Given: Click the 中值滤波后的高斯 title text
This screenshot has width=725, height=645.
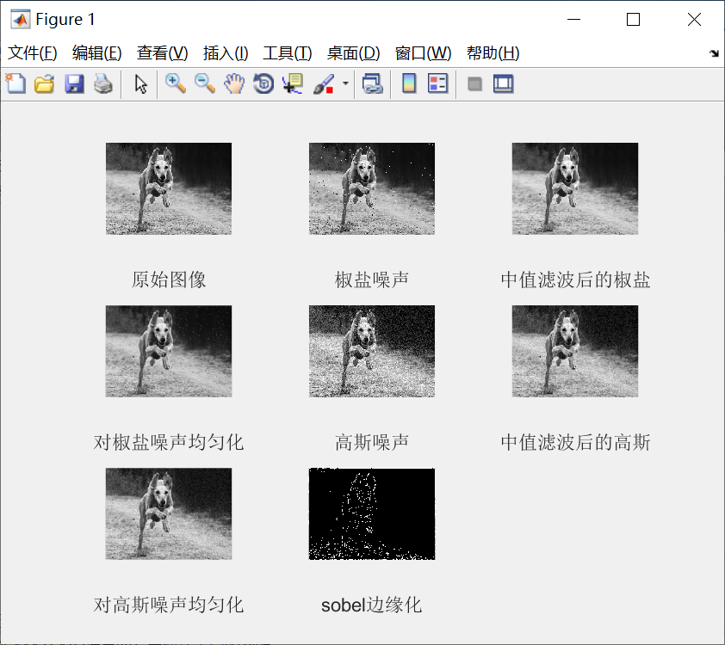Looking at the screenshot, I should point(575,442).
